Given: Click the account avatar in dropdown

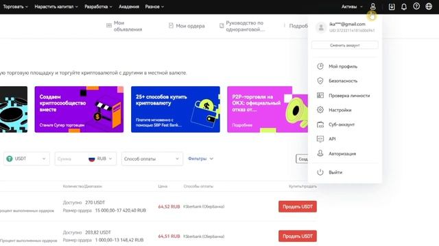Looking at the screenshot, I should click(321, 27).
